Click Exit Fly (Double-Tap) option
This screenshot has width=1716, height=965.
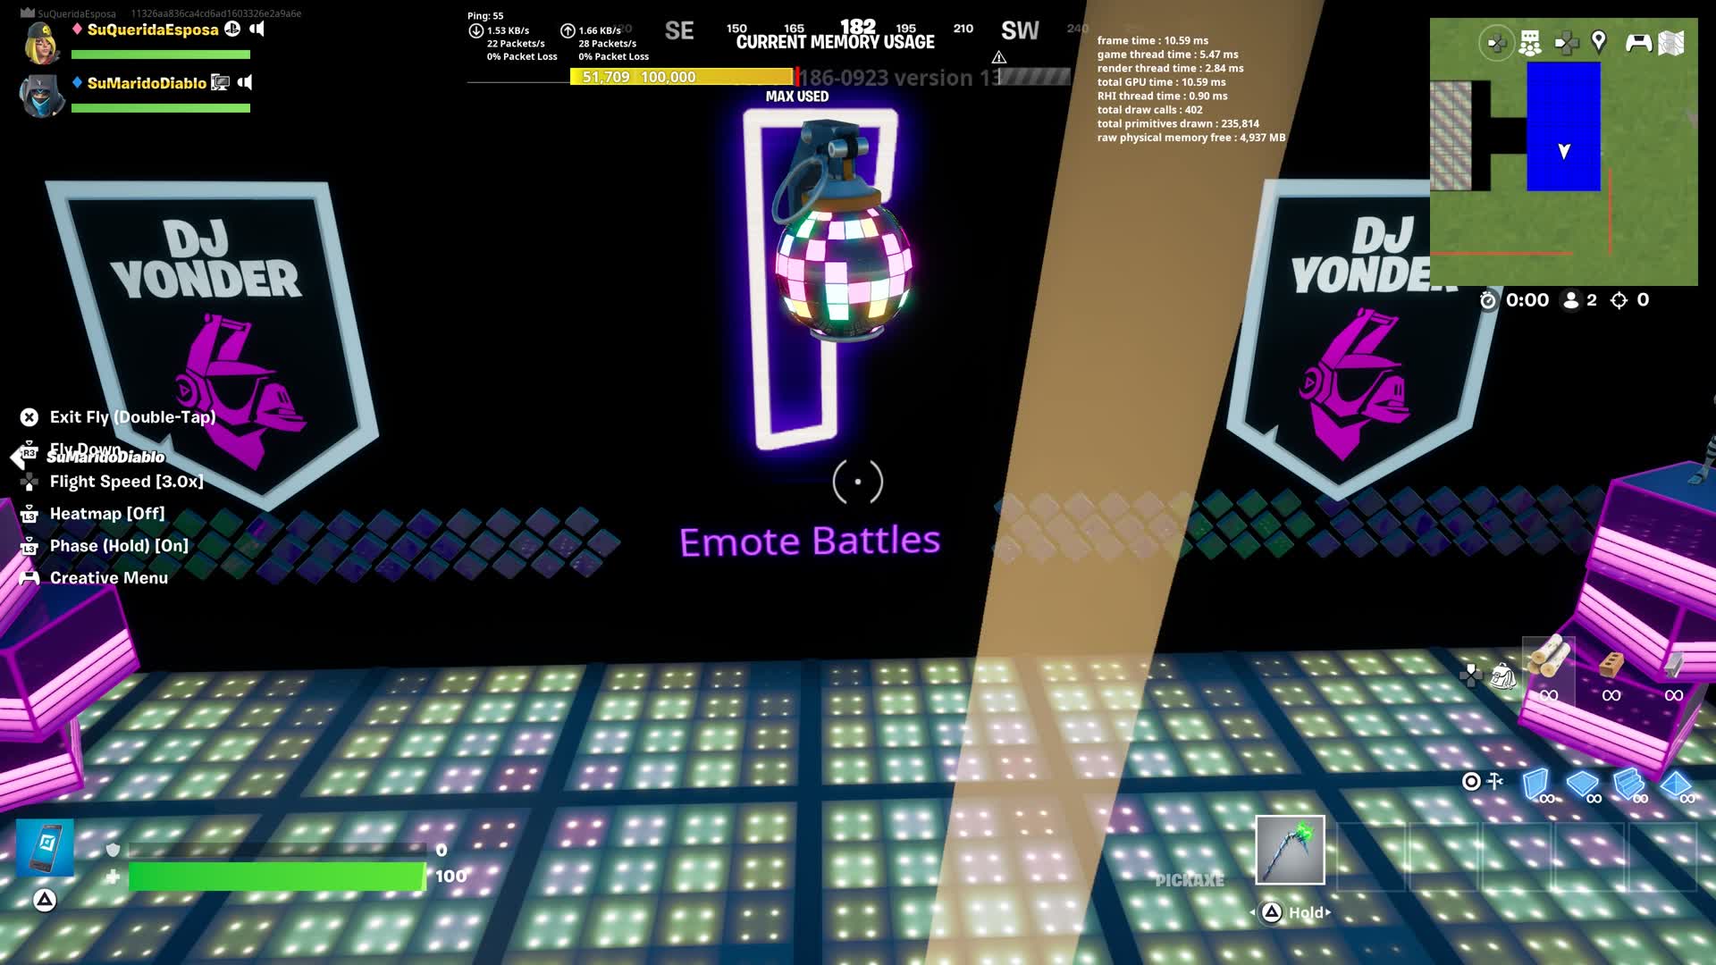pyautogui.click(x=132, y=417)
